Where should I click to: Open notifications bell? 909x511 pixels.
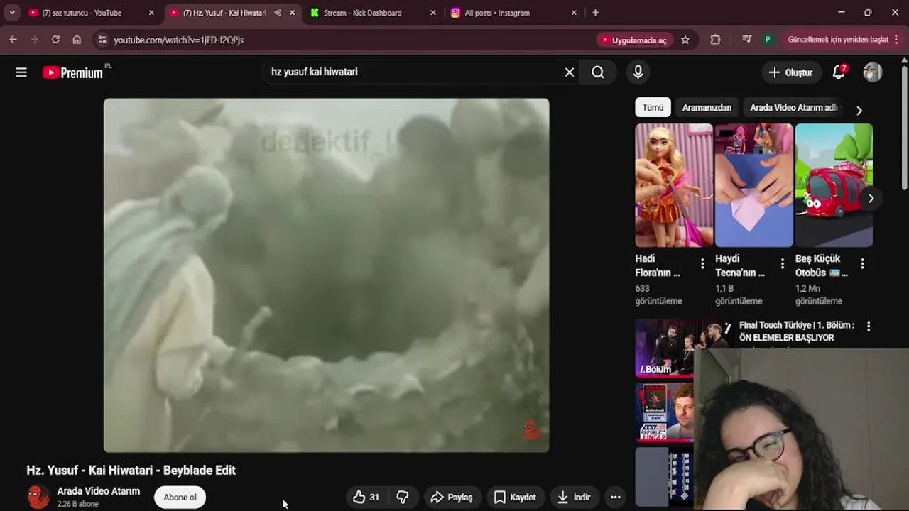click(x=839, y=72)
